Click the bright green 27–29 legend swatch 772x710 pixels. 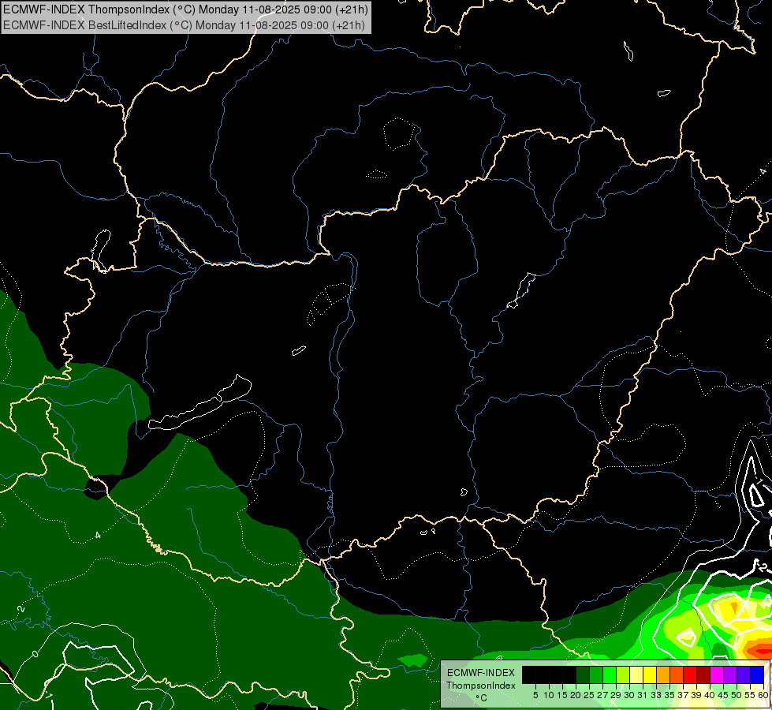tap(610, 675)
